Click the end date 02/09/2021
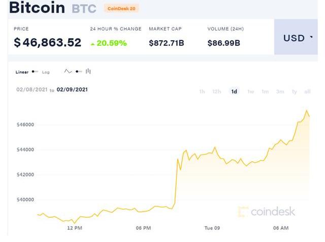The height and width of the screenshot is (242, 325). point(72,89)
